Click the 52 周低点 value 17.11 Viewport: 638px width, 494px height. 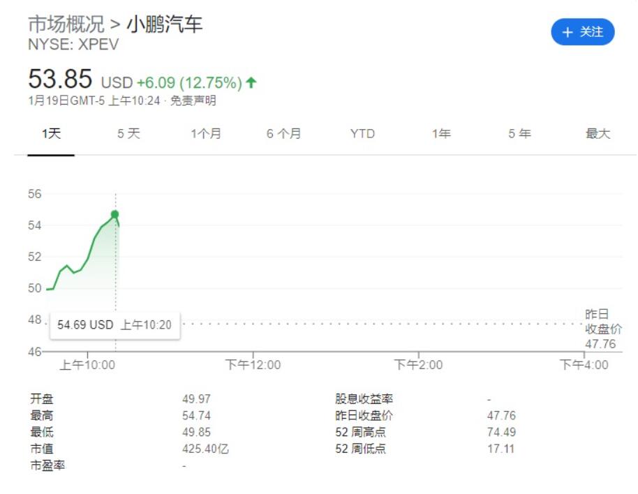(501, 449)
